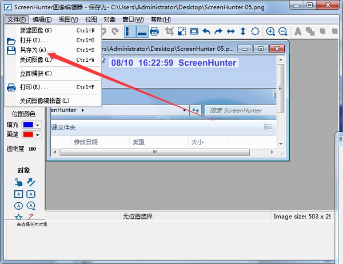Click the rotate left arrow icon
Image resolution: width=343 pixels, height=264 pixels.
coord(206,31)
